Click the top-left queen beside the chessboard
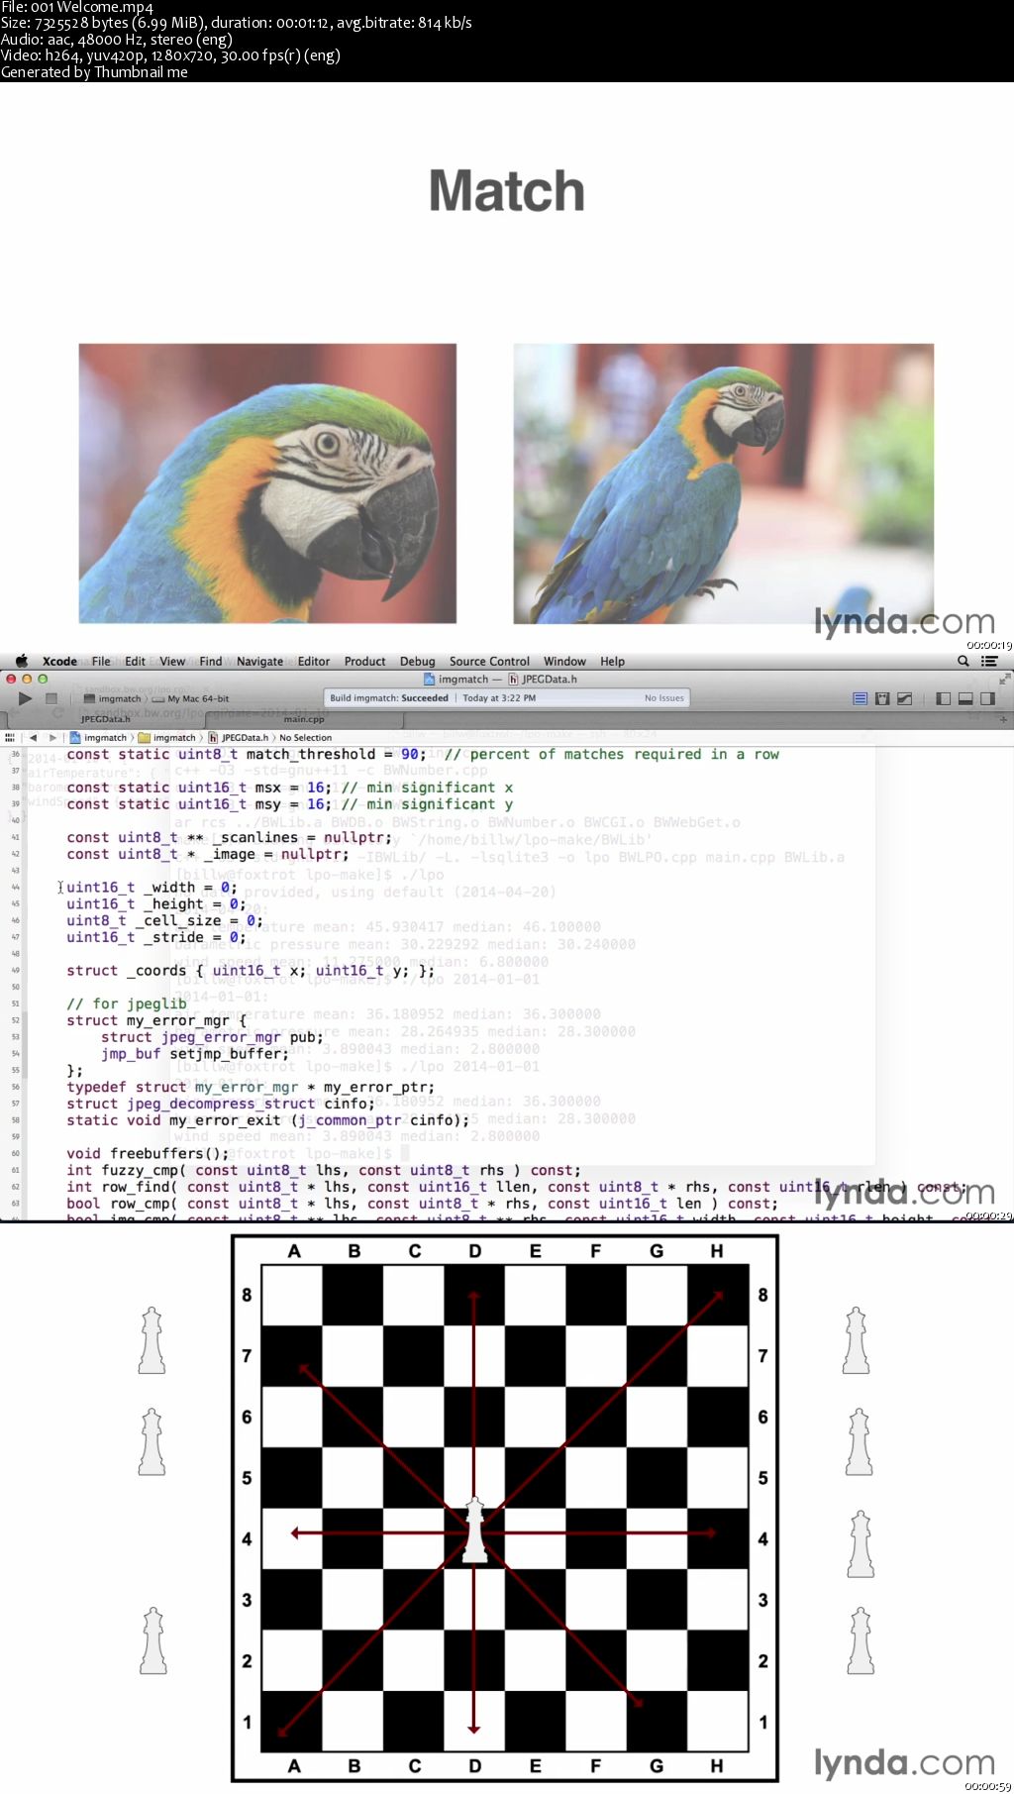The height and width of the screenshot is (1794, 1014). (152, 1340)
